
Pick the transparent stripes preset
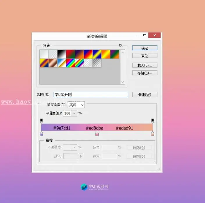point(88,63)
